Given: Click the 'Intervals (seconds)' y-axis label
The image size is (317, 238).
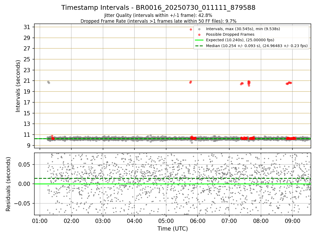Looking at the screenshot, I should click(18, 86).
